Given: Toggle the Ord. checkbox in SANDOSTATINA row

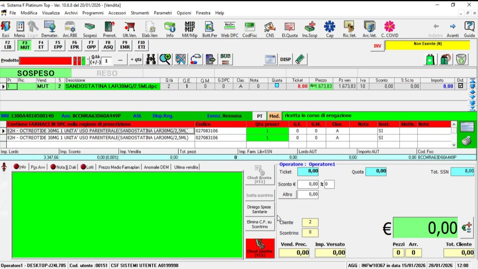Looking at the screenshot, I should coord(460,86).
